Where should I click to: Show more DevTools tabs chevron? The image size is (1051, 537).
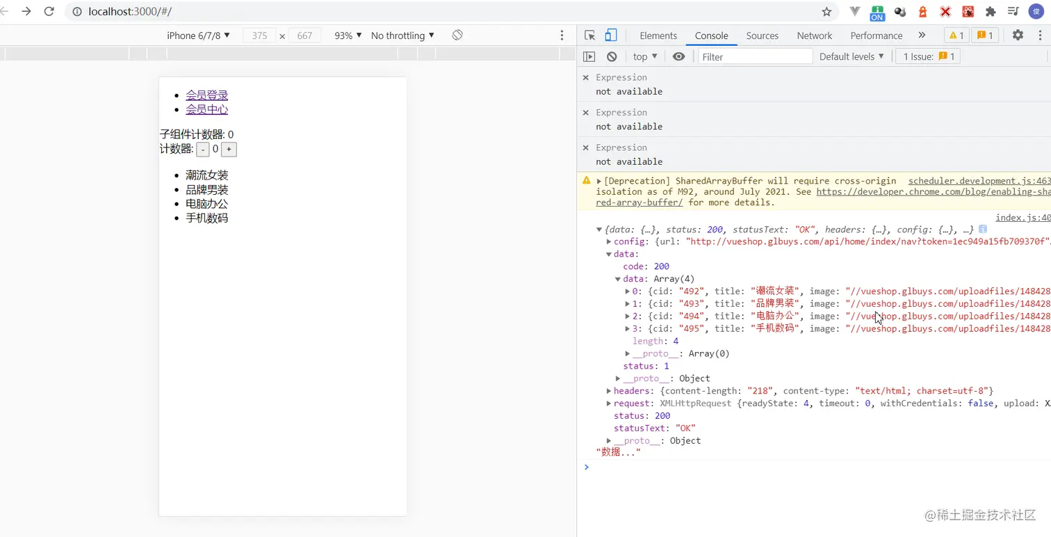point(922,35)
